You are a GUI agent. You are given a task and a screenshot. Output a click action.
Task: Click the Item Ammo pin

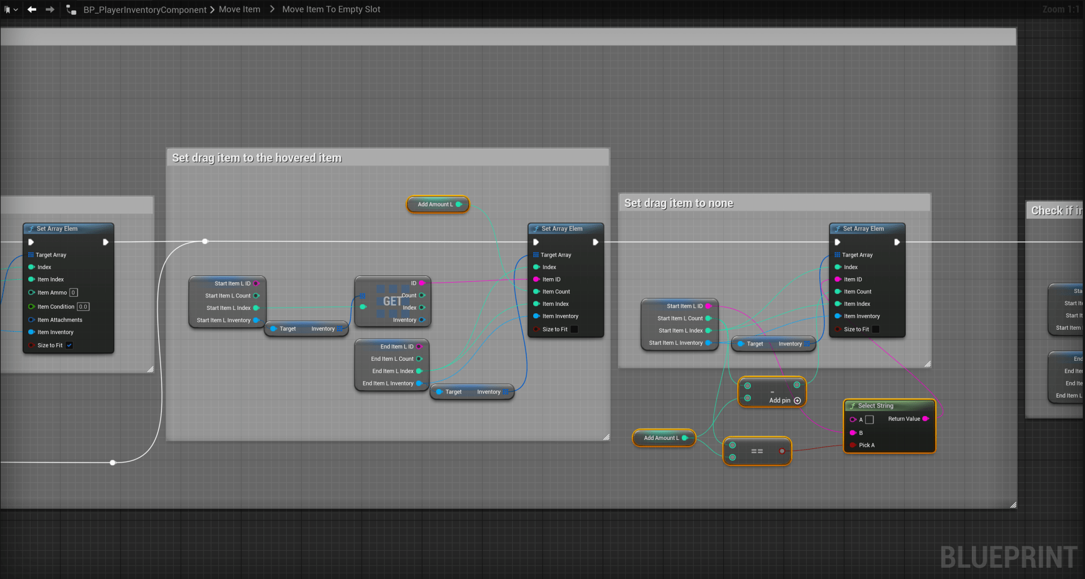32,293
